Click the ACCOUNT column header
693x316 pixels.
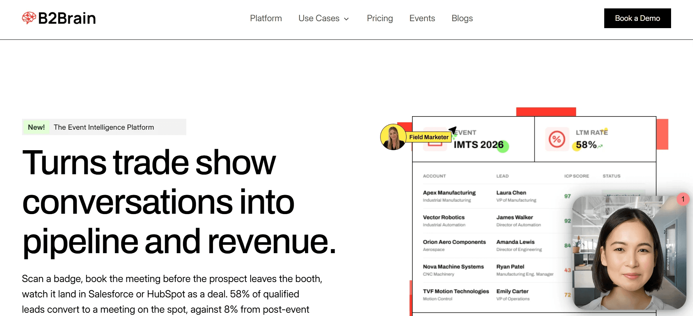pyautogui.click(x=434, y=176)
